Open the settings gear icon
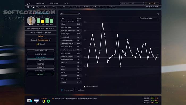This screenshot has width=186, height=105. point(28,7)
